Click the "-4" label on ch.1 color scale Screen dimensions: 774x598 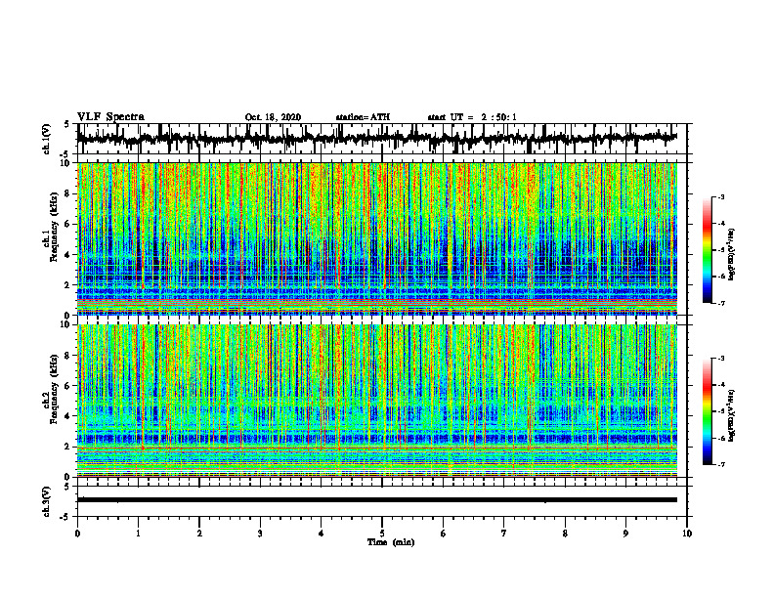pyautogui.click(x=721, y=224)
